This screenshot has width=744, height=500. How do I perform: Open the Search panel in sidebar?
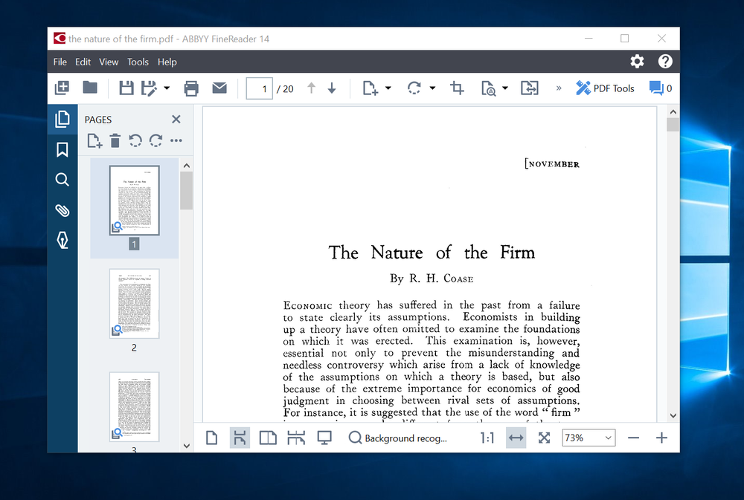click(62, 179)
